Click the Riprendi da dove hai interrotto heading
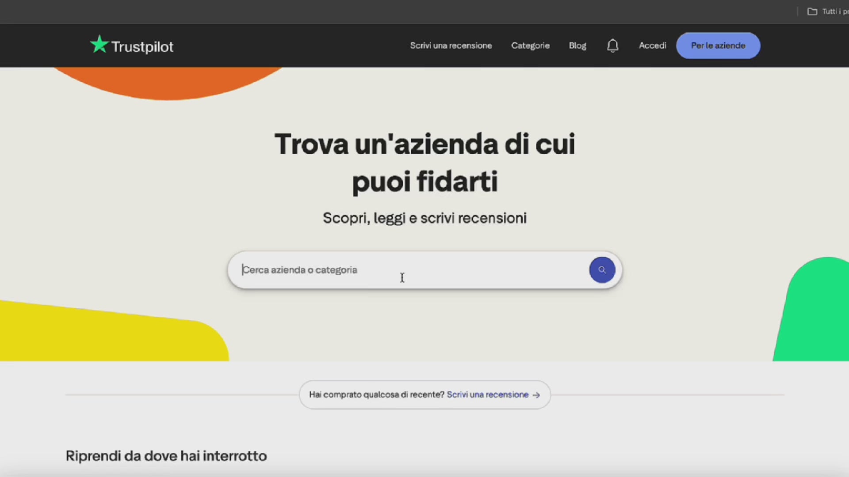The image size is (849, 477). click(166, 456)
